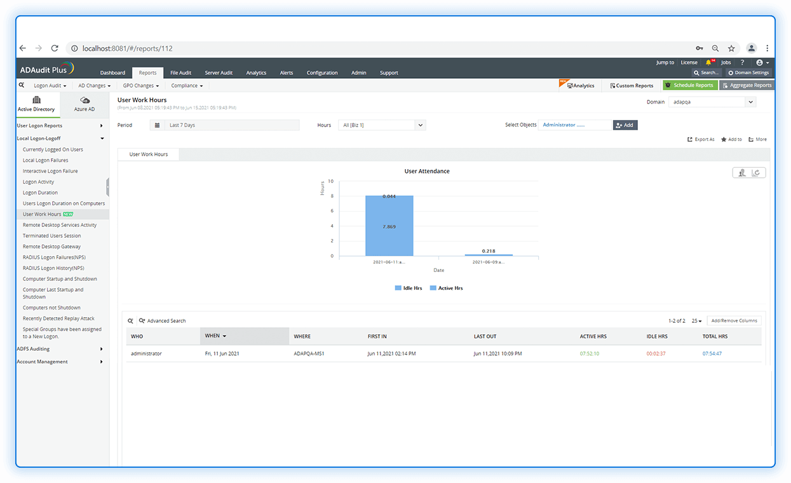Open the Configuration tab
Viewport: 791px width, 483px height.
[x=322, y=73]
